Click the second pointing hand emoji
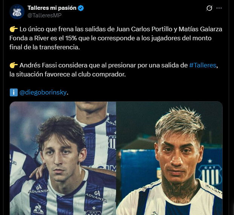 [14, 65]
